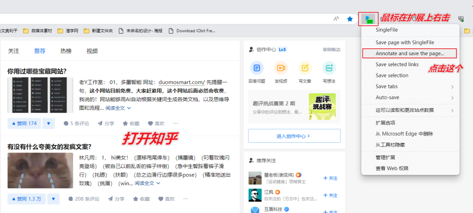Click the SingleFile extension icon in toolbar
The width and height of the screenshot is (473, 213).
click(x=368, y=19)
